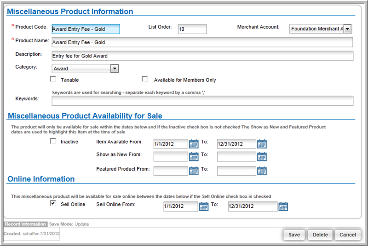Screen dimensions: 368x246
Task: Click the Delete button
Action: pyautogui.click(x=320, y=235)
